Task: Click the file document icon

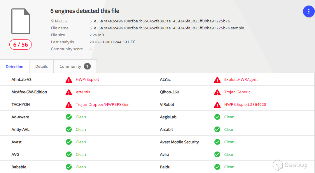Action: click(21, 21)
